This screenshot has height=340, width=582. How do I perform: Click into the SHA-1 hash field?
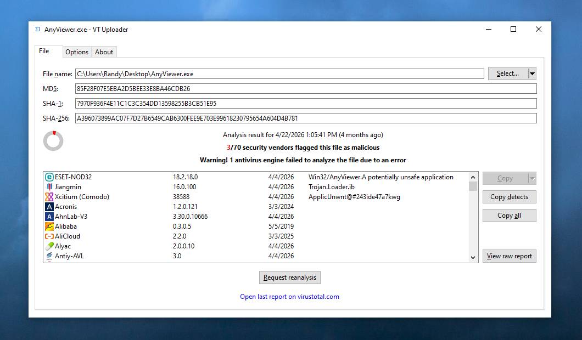pos(306,104)
